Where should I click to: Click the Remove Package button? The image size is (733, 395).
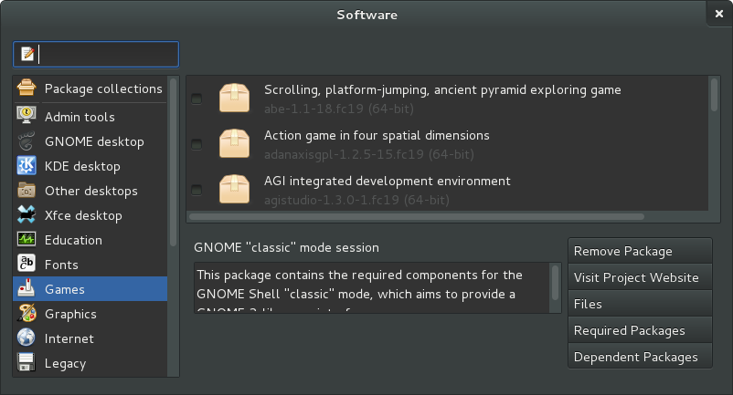[640, 251]
